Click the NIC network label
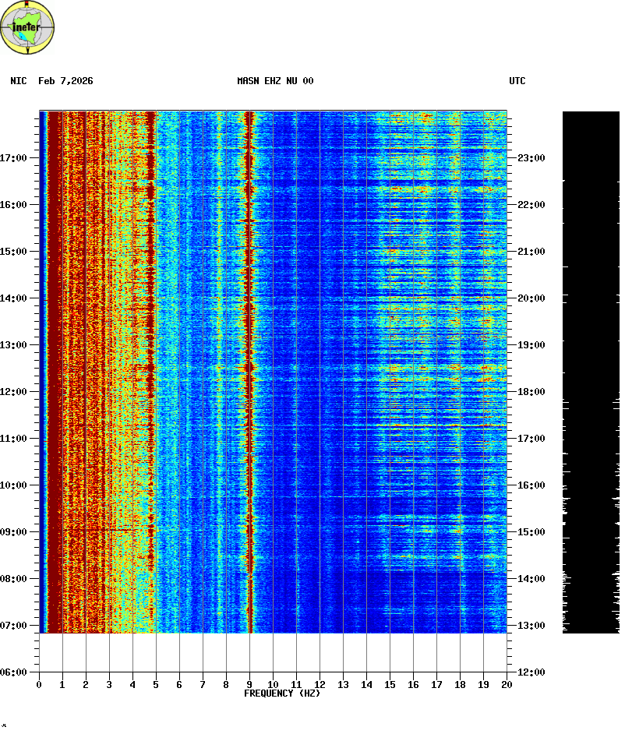Viewport: 625px width, 734px height. 19,81
